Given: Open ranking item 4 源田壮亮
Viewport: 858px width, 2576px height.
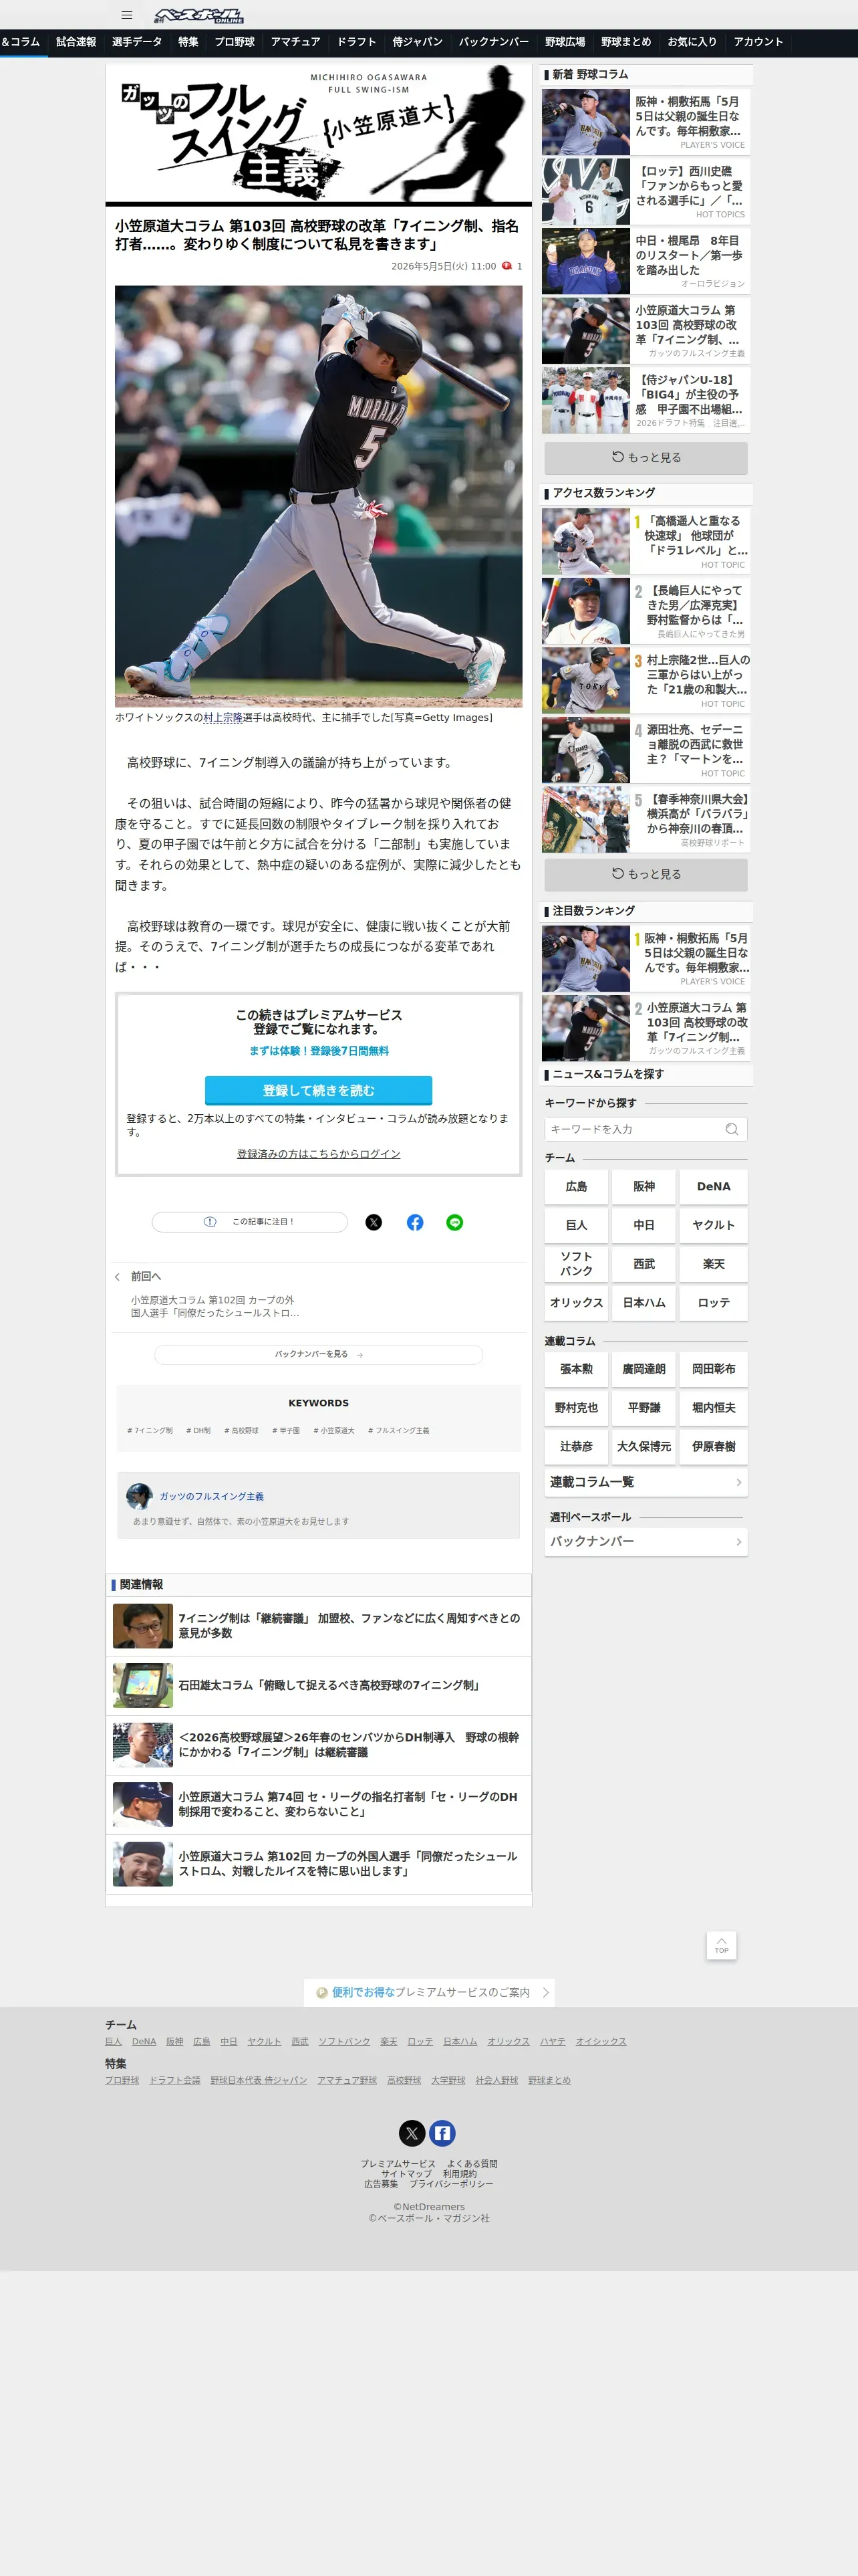Looking at the screenshot, I should (646, 750).
